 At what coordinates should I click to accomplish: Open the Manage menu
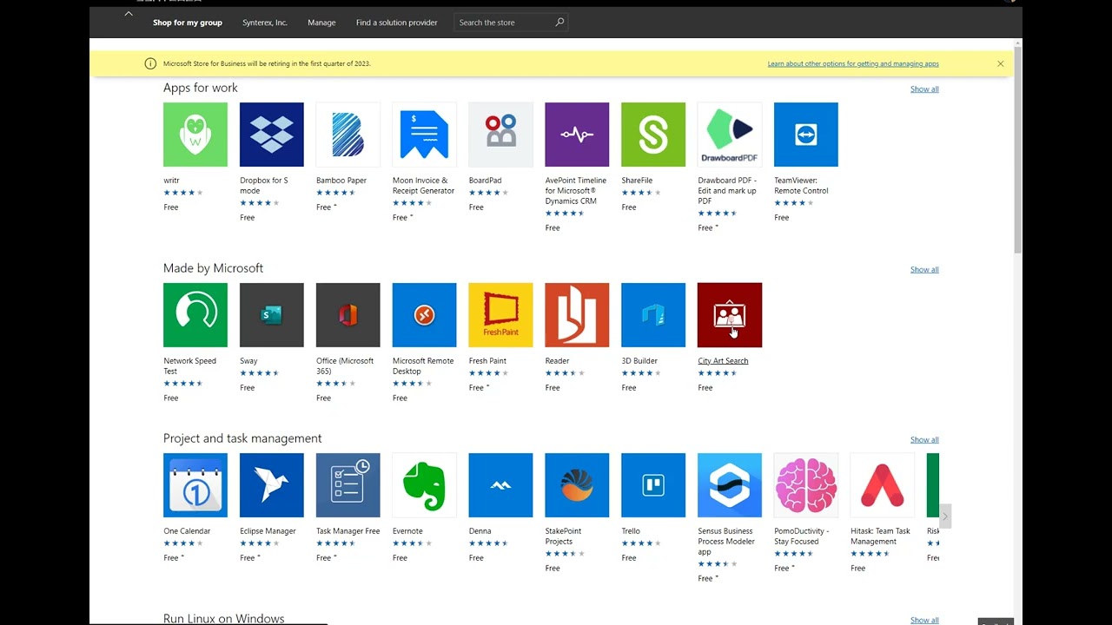[321, 23]
